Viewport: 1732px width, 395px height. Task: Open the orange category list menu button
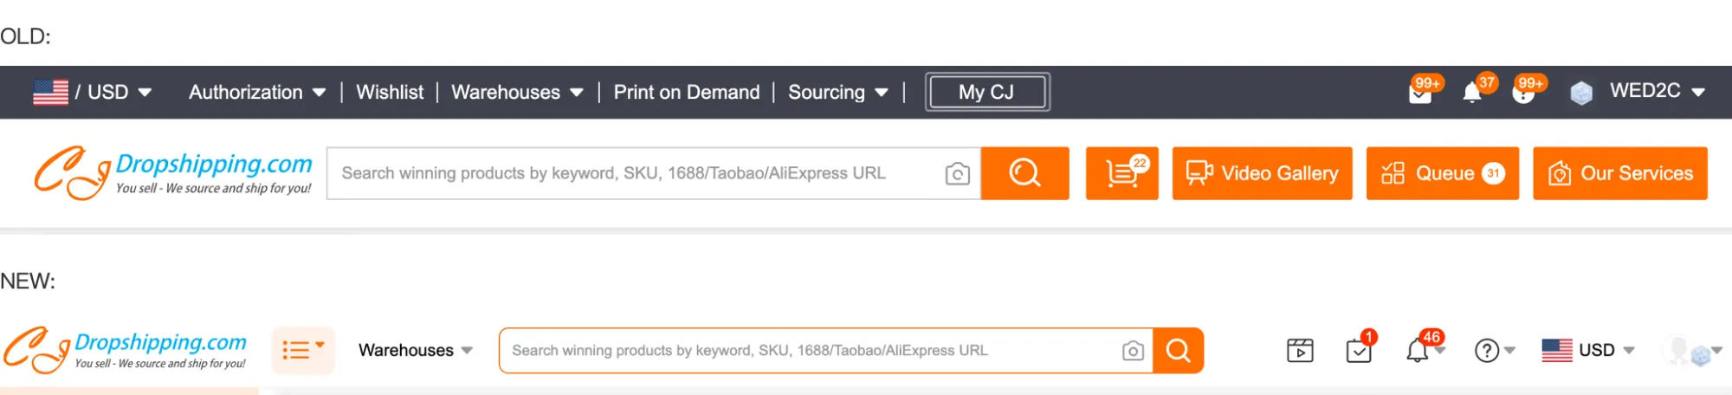[x=303, y=350]
